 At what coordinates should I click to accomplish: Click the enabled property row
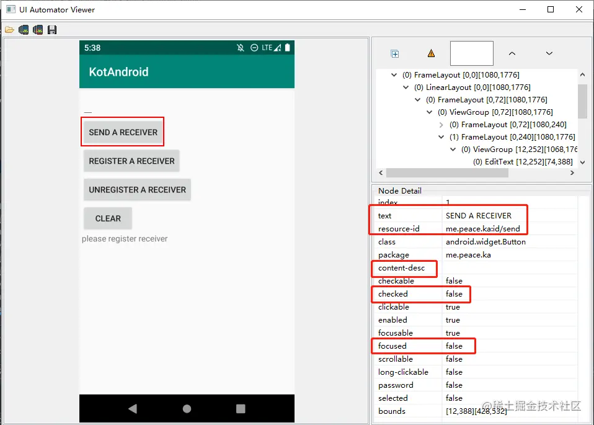pyautogui.click(x=476, y=320)
